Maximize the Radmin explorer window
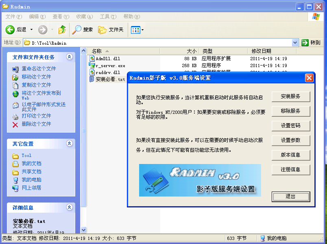Image resolution: width=327 pixels, height=244 pixels. [309, 7]
